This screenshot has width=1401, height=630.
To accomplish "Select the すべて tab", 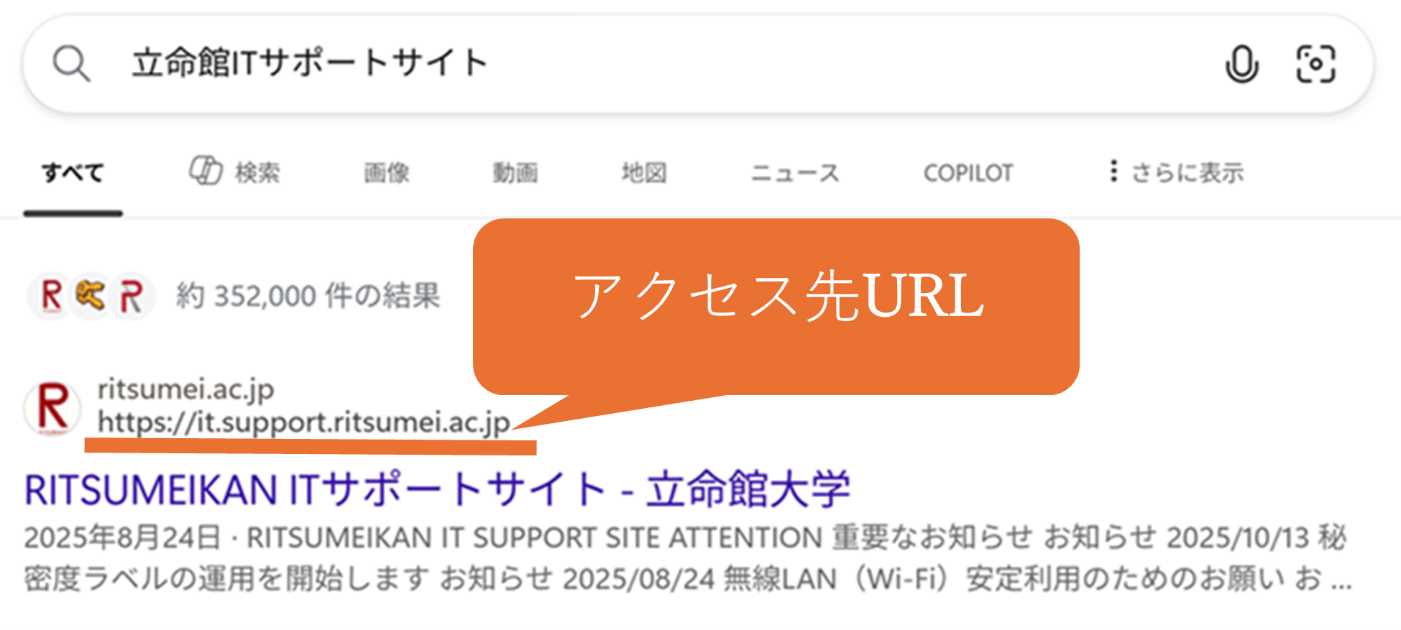I will coord(73,172).
